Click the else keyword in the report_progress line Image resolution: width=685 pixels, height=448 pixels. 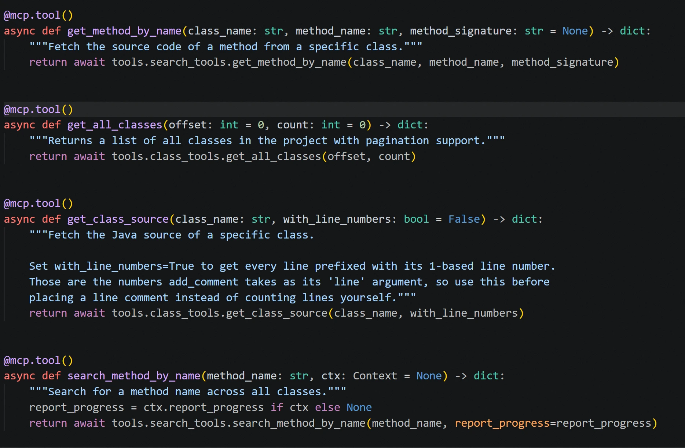[x=327, y=408]
